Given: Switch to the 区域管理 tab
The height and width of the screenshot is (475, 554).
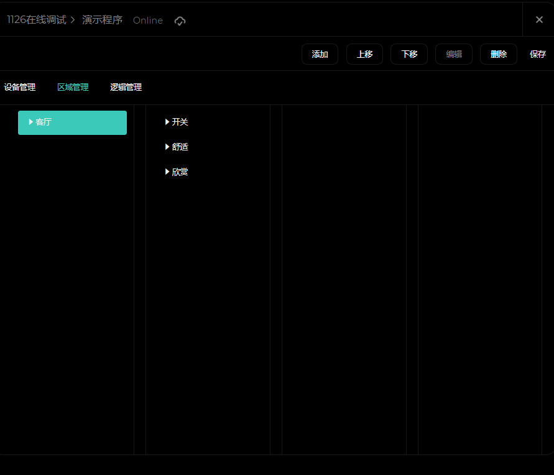Looking at the screenshot, I should point(73,87).
